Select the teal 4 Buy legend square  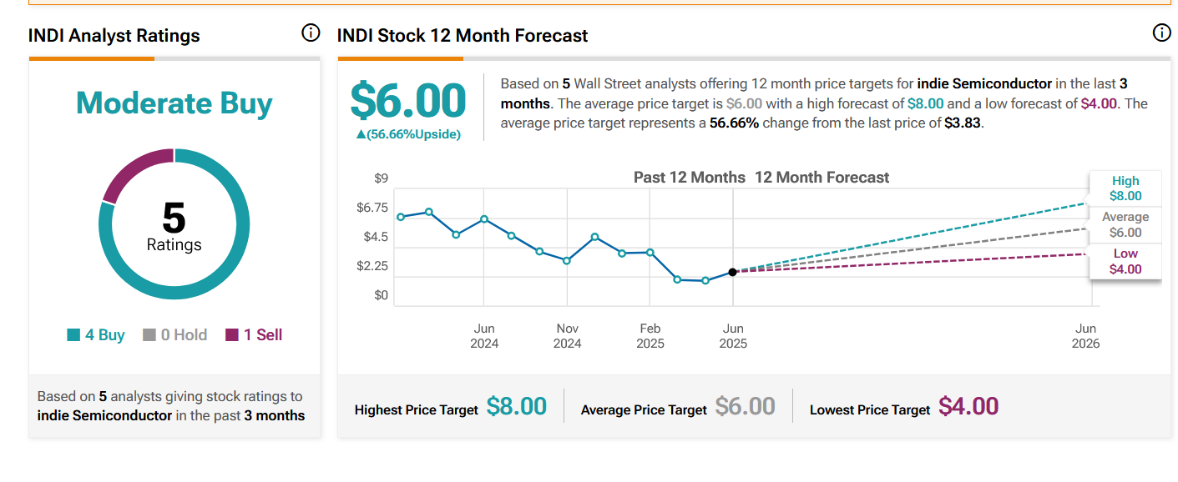tap(73, 335)
